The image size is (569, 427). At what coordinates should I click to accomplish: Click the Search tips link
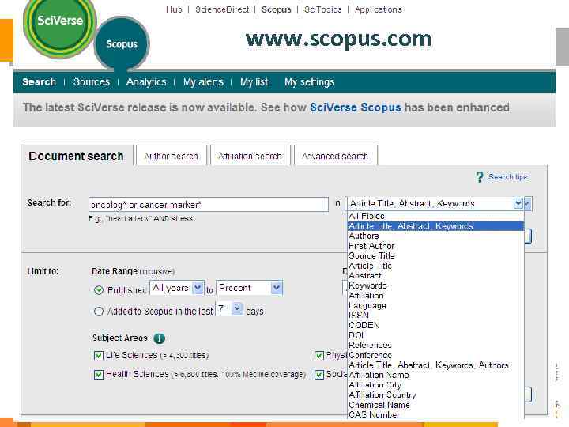pyautogui.click(x=508, y=177)
